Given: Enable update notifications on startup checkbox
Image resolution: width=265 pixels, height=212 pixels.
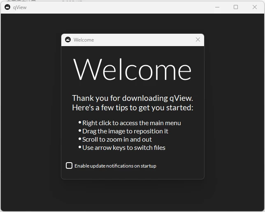Looking at the screenshot, I should coord(69,165).
